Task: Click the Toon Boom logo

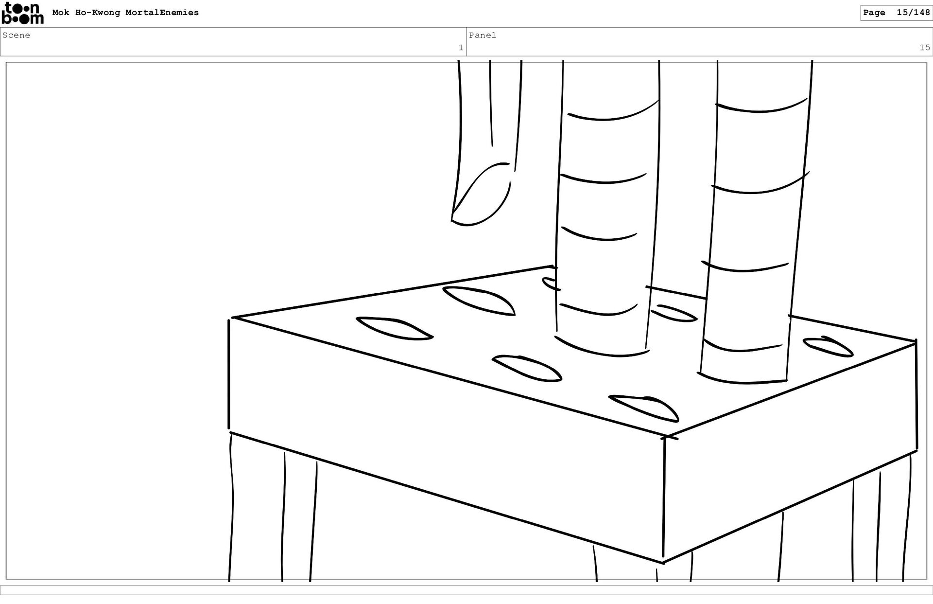Action: point(22,13)
